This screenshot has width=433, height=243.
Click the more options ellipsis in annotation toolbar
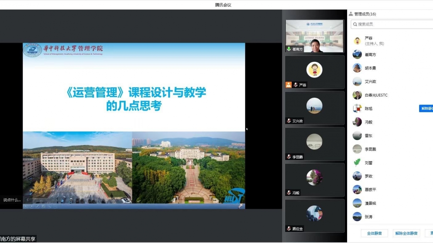click(55, 206)
